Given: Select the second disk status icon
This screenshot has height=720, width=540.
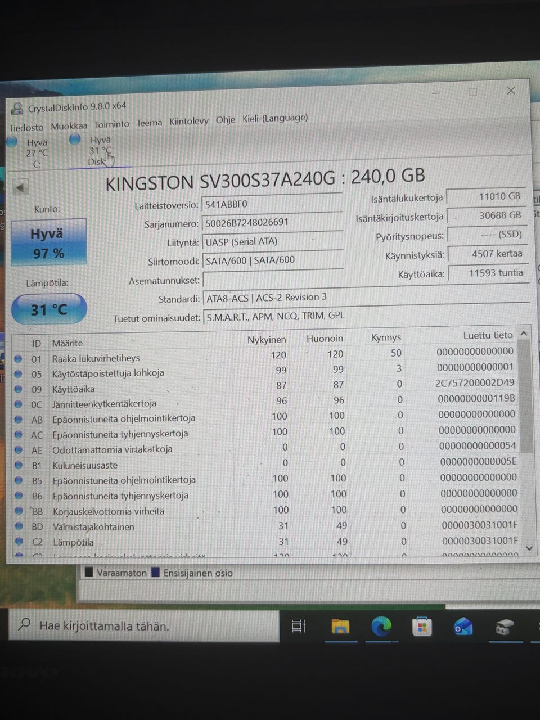Looking at the screenshot, I should pyautogui.click(x=75, y=139).
